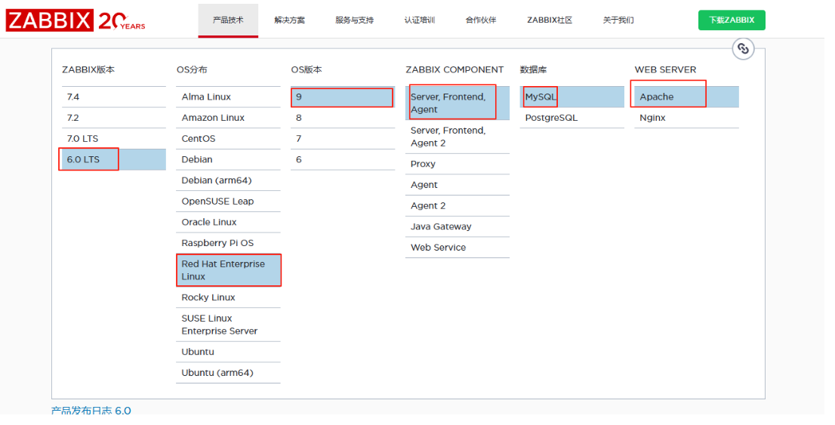This screenshot has width=835, height=425.
Task: Choose Ubuntu distribution
Action: (x=228, y=352)
